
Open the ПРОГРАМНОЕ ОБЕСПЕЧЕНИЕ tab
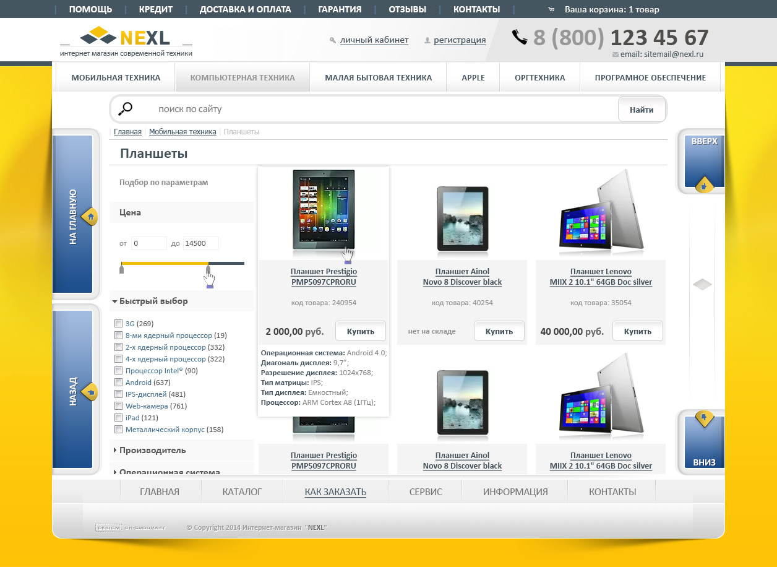650,77
